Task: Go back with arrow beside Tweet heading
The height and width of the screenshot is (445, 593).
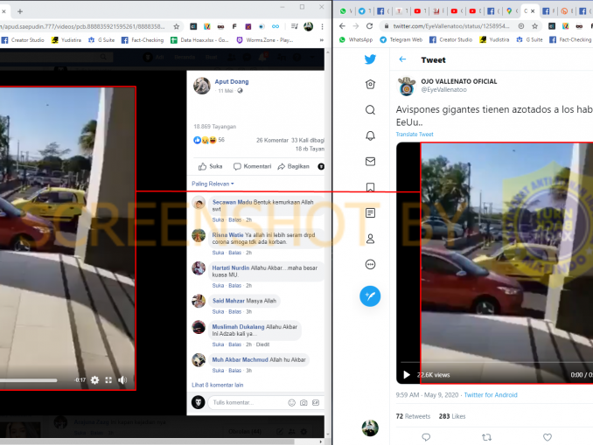Action: tap(402, 59)
